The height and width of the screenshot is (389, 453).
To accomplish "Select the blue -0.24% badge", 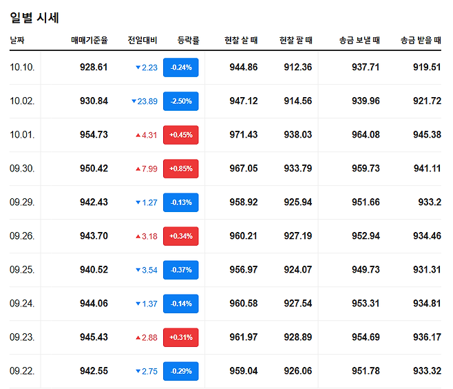I will [x=180, y=67].
